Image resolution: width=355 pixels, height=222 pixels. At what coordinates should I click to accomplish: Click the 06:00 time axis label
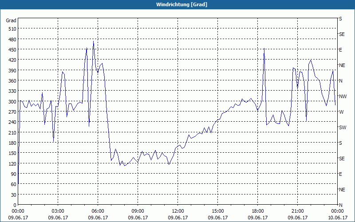click(x=98, y=211)
